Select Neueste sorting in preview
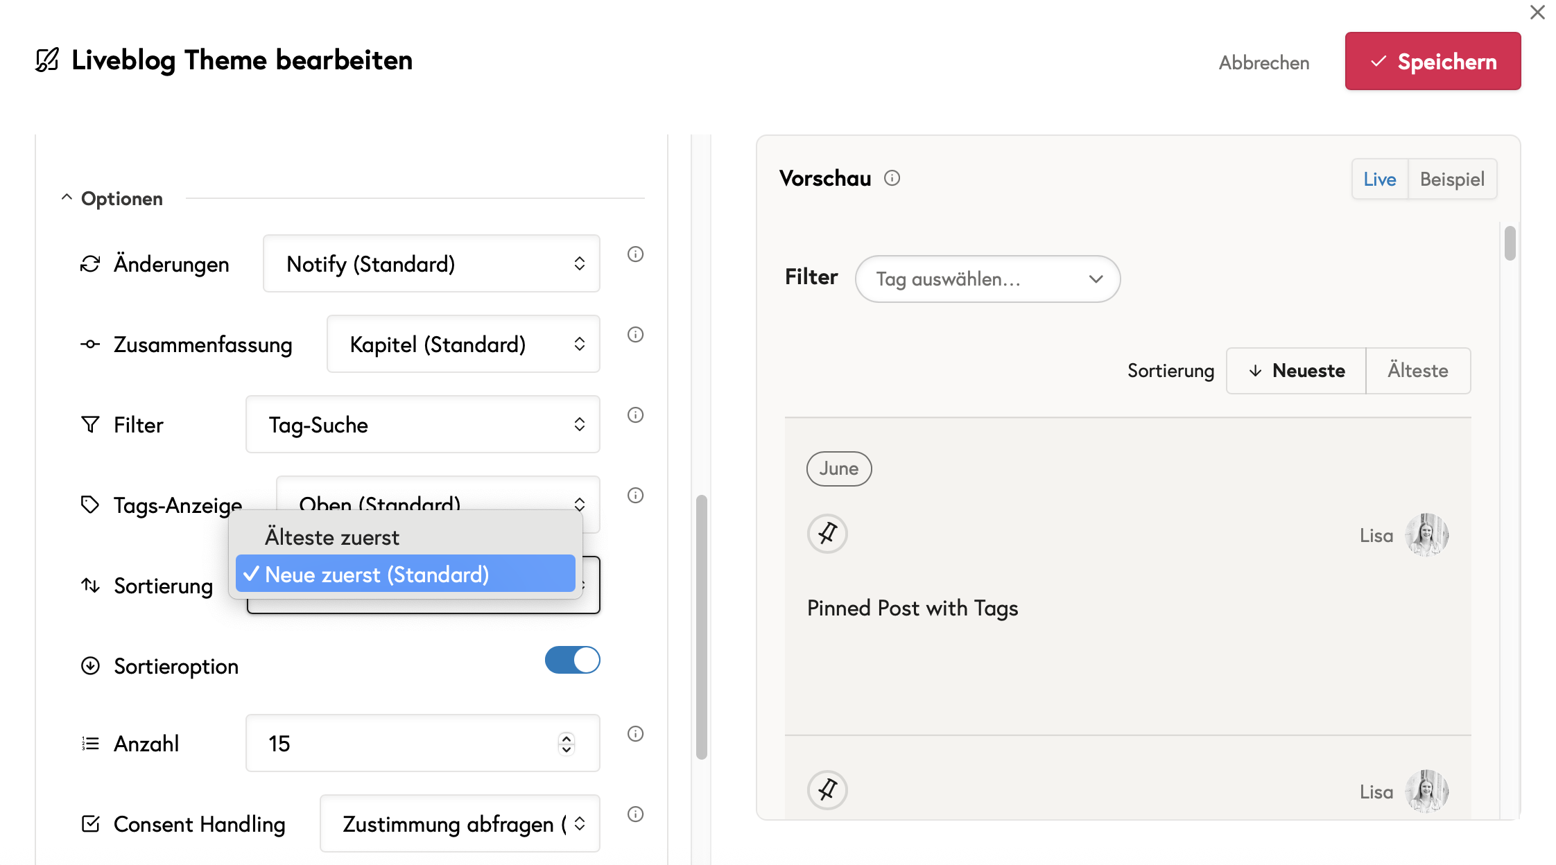 tap(1296, 371)
